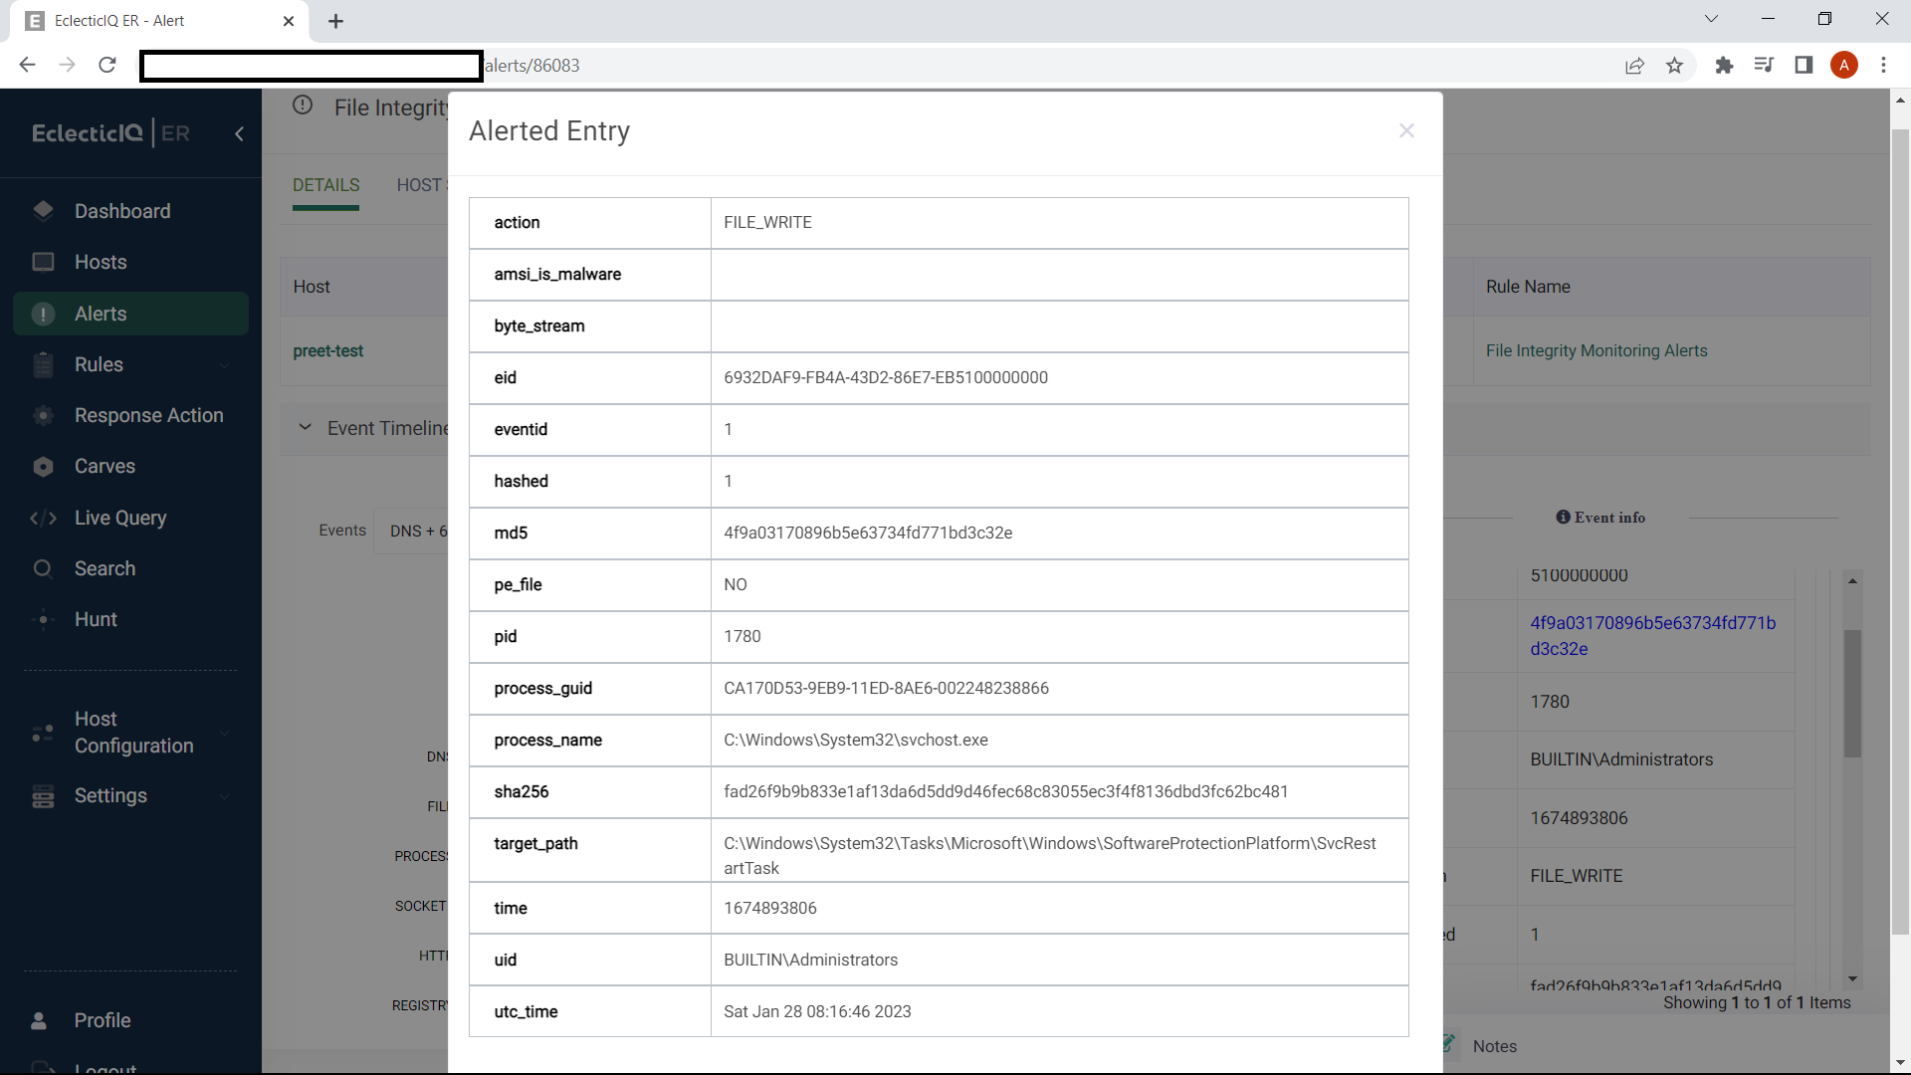
Task: Open Hunt from sidebar icon
Action: coord(43,619)
